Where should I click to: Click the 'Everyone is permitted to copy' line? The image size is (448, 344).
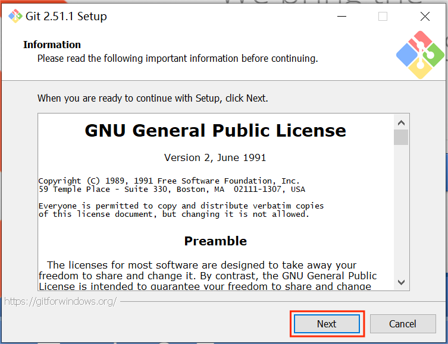click(x=181, y=206)
